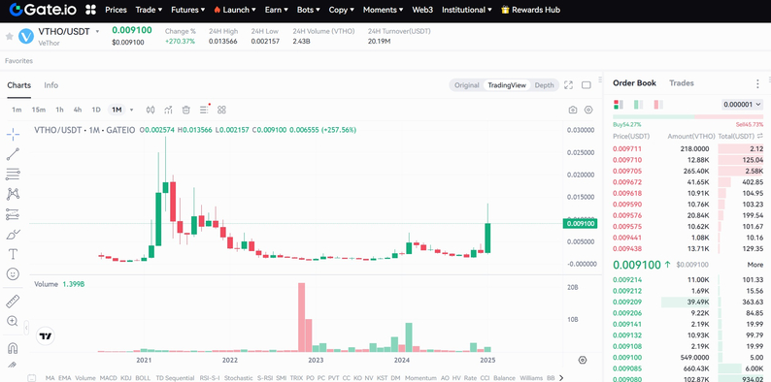Expand the Institutional menu
771x382 pixels.
(x=467, y=10)
